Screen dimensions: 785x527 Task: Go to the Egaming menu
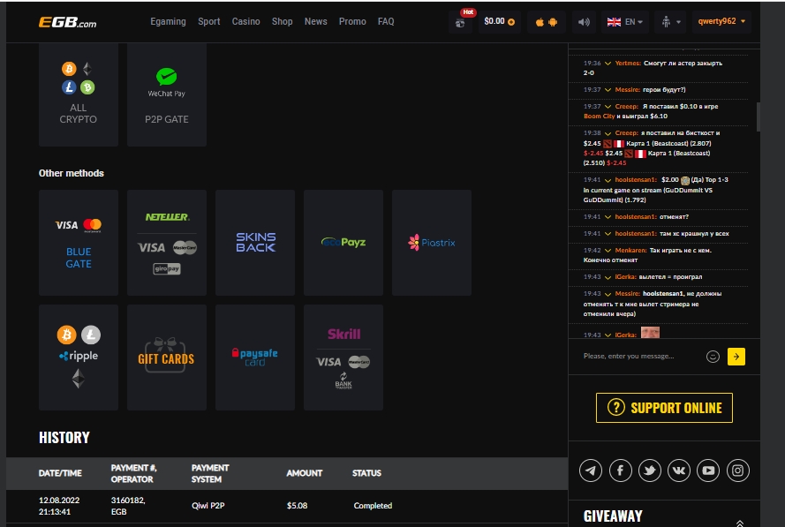coord(168,21)
